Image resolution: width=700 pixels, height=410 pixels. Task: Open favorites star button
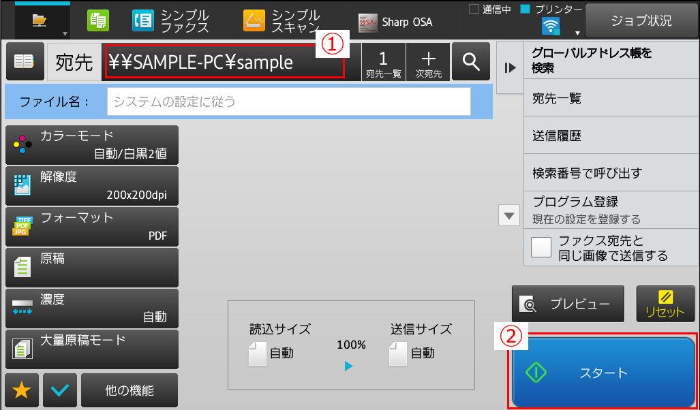(22, 390)
